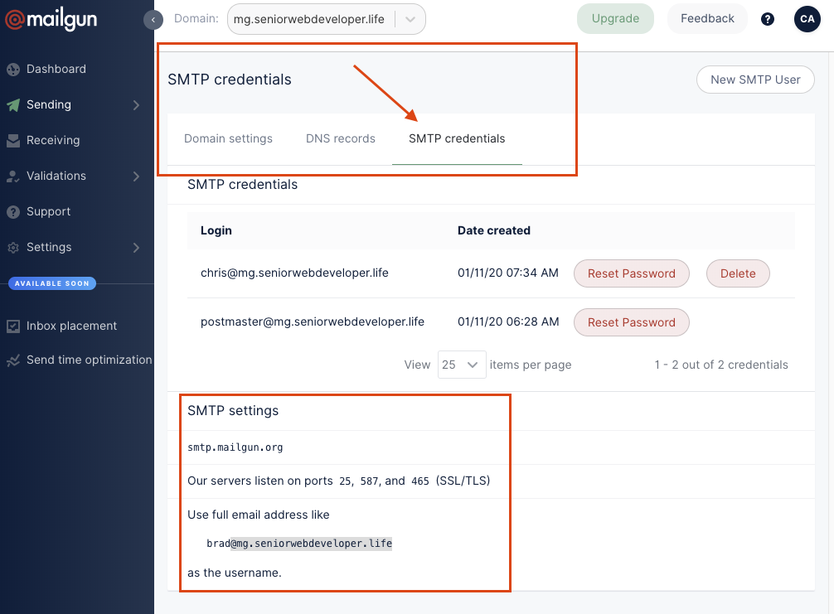
Task: Delete the chris@mg.seniorwebdeveloper.life credential
Action: tap(738, 273)
